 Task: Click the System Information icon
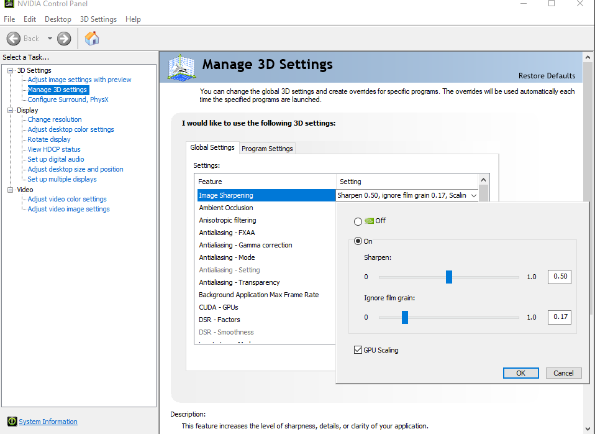coord(12,422)
